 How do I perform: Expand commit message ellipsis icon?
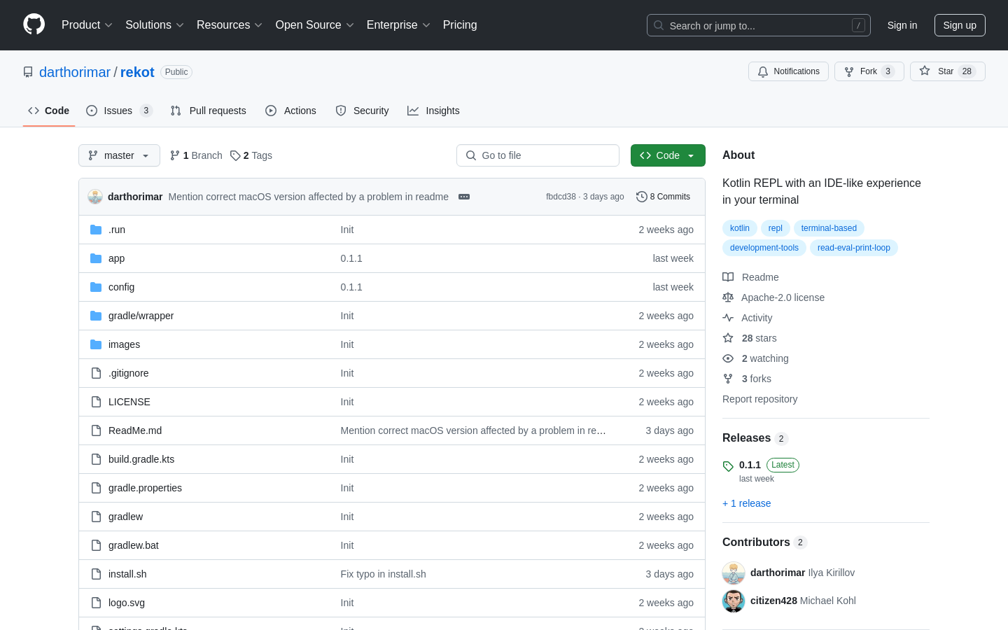click(x=464, y=197)
